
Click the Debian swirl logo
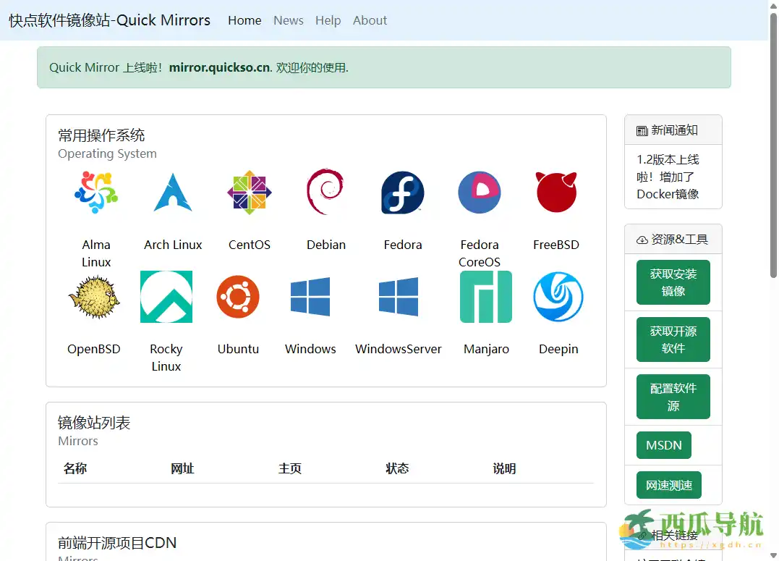pos(325,193)
